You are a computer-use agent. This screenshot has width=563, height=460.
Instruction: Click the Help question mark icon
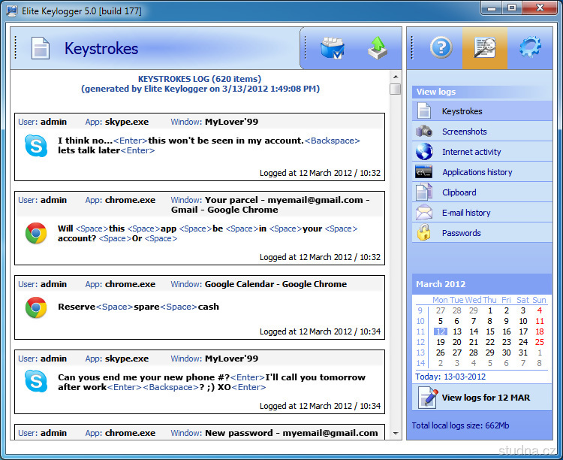(x=441, y=48)
